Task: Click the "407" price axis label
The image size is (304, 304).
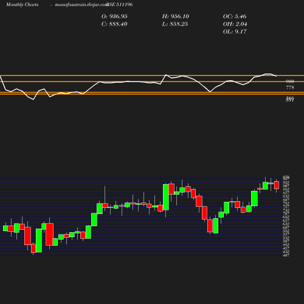Action: click(x=286, y=255)
